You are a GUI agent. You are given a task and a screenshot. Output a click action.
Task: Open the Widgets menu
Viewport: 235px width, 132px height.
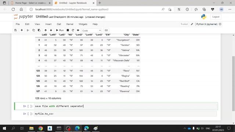(x=83, y=24)
